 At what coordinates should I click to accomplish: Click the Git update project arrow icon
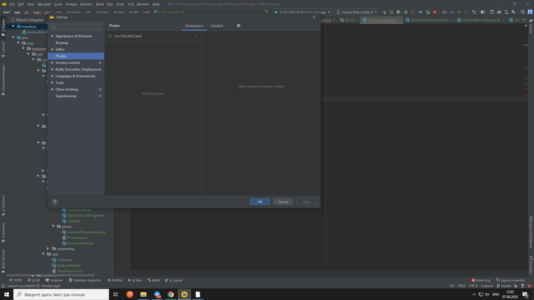point(452,12)
